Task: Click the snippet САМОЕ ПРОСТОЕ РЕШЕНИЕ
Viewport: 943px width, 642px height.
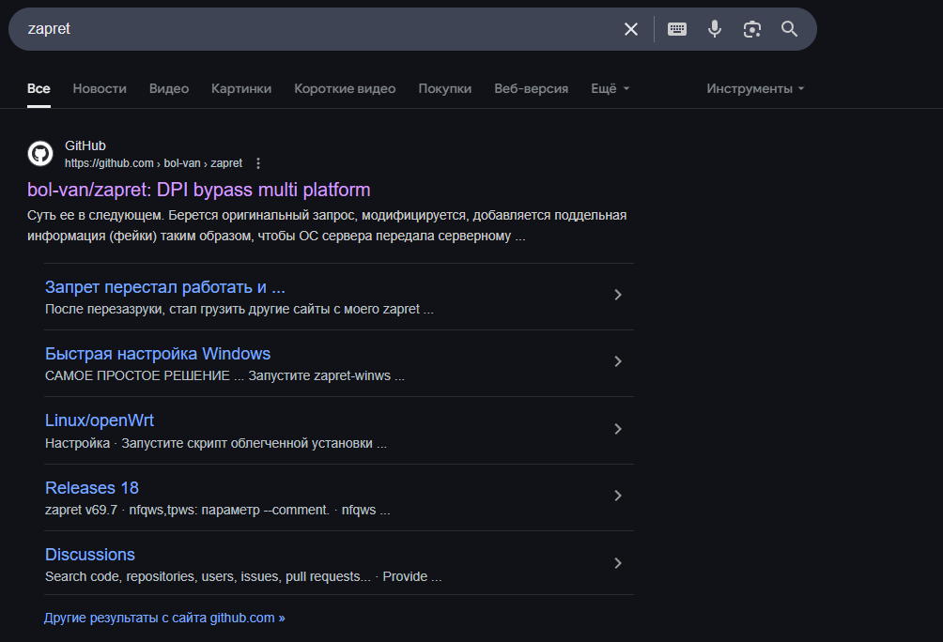Action: point(224,376)
